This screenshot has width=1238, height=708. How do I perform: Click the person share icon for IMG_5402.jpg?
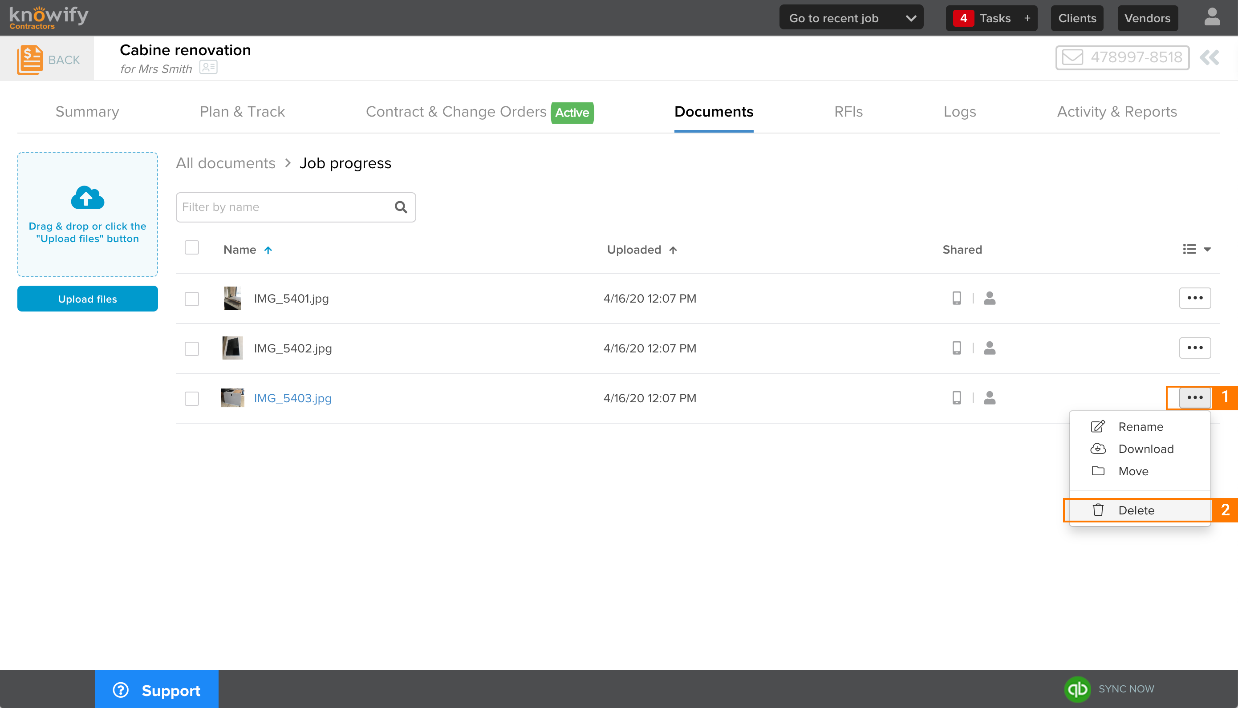click(989, 348)
